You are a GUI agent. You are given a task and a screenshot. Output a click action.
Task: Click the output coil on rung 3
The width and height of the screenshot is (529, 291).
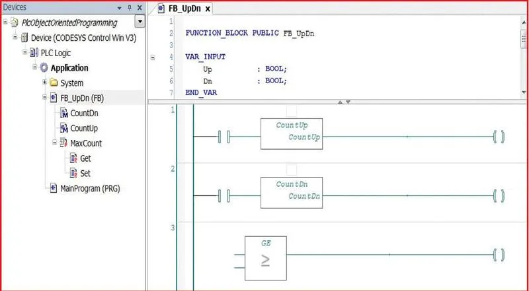click(x=498, y=255)
